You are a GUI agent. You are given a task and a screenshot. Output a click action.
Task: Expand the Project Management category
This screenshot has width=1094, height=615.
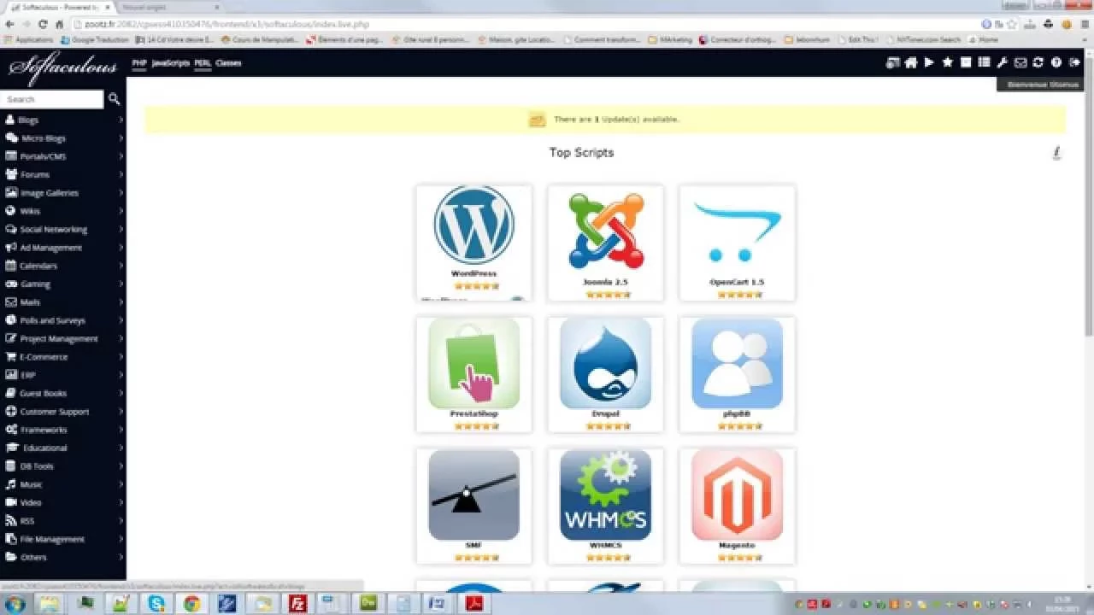(63, 338)
